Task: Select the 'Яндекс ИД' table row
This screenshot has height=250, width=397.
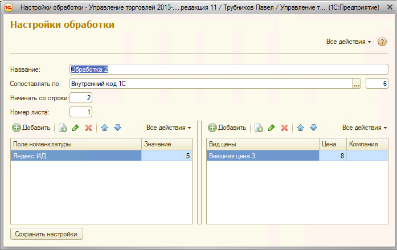Action: pos(75,155)
